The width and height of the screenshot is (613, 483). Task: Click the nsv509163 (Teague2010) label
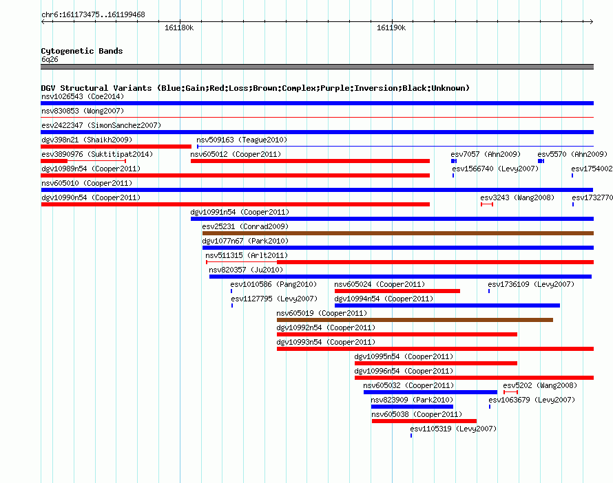[x=242, y=140]
